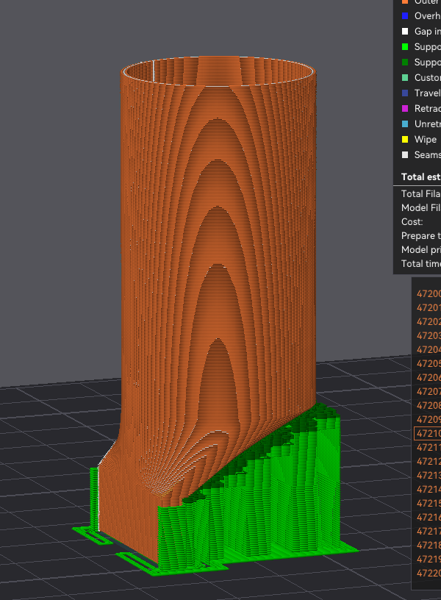The image size is (441, 600).
Task: Toggle the white Gap infill swatch
Action: (405, 32)
